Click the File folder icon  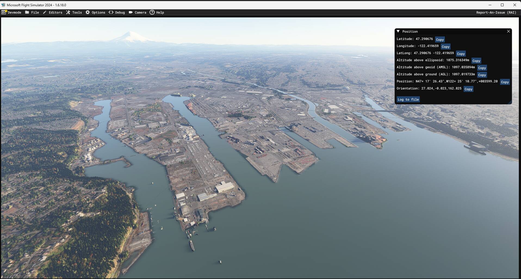point(27,12)
